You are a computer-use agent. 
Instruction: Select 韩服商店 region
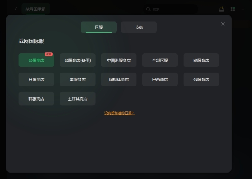pyautogui.click(x=36, y=98)
